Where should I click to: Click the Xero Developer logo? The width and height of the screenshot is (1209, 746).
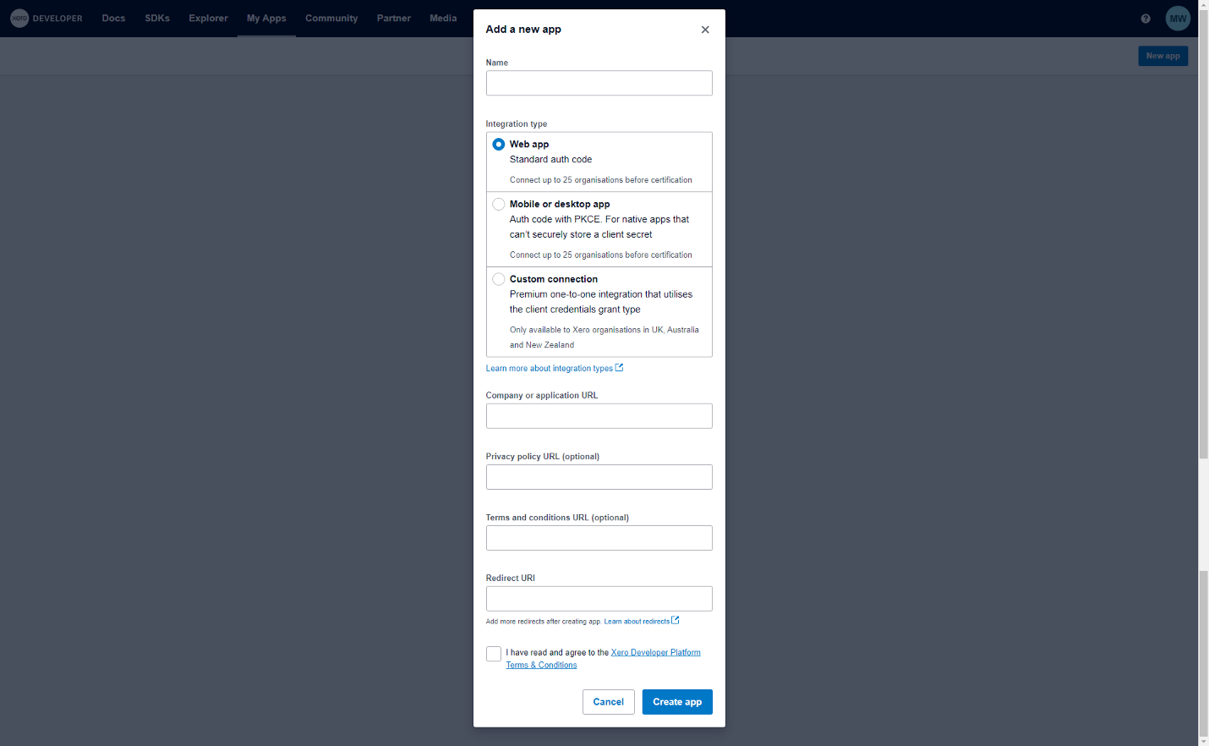coord(46,18)
